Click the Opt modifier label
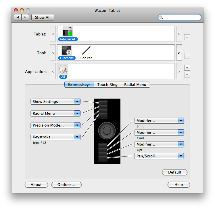This screenshot has height=209, width=215. 140,150
